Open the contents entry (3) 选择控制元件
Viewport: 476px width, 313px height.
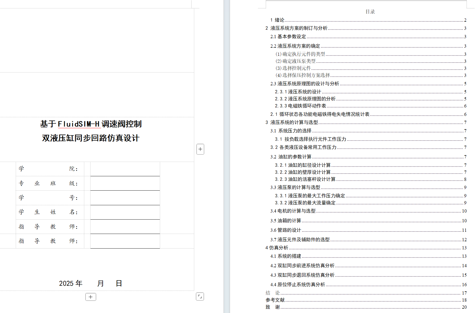(x=371, y=68)
